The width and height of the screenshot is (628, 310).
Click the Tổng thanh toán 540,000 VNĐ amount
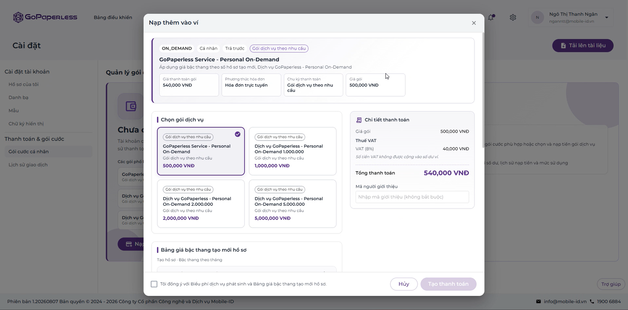point(446,173)
